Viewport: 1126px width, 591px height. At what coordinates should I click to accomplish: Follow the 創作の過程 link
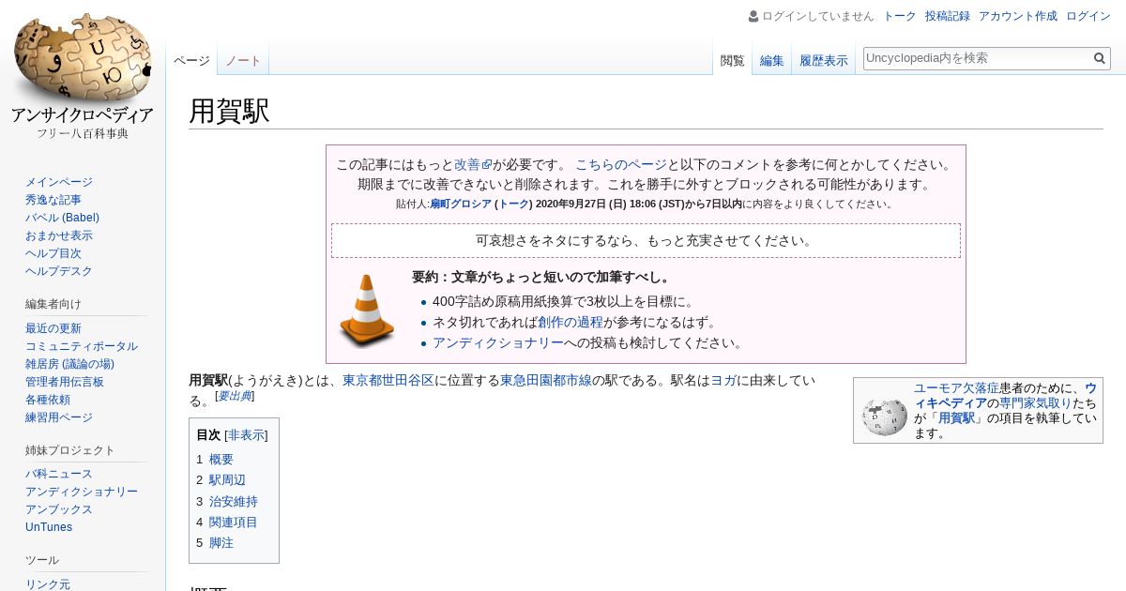point(571,322)
